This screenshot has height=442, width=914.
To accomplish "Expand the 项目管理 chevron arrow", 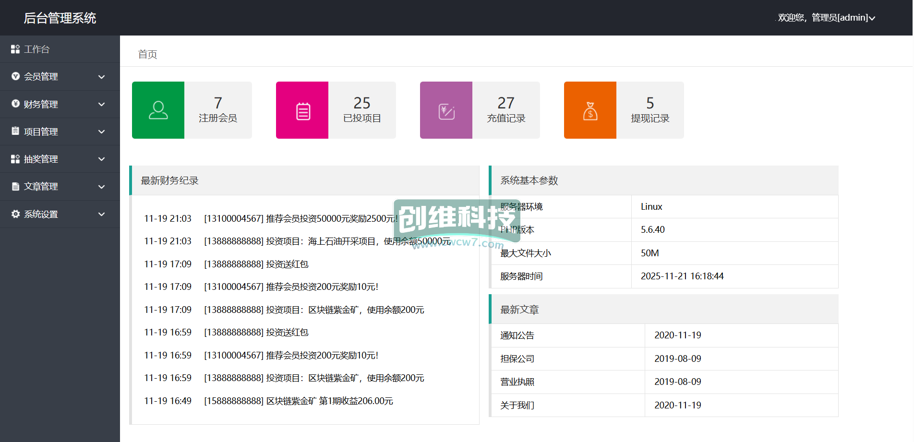I will coord(101,131).
